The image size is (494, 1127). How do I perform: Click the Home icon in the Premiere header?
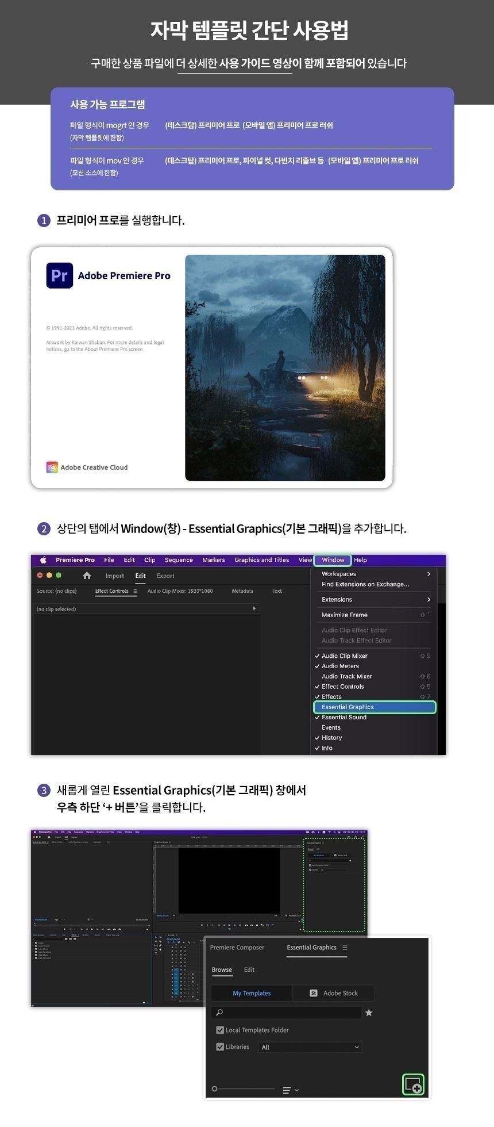tap(87, 575)
